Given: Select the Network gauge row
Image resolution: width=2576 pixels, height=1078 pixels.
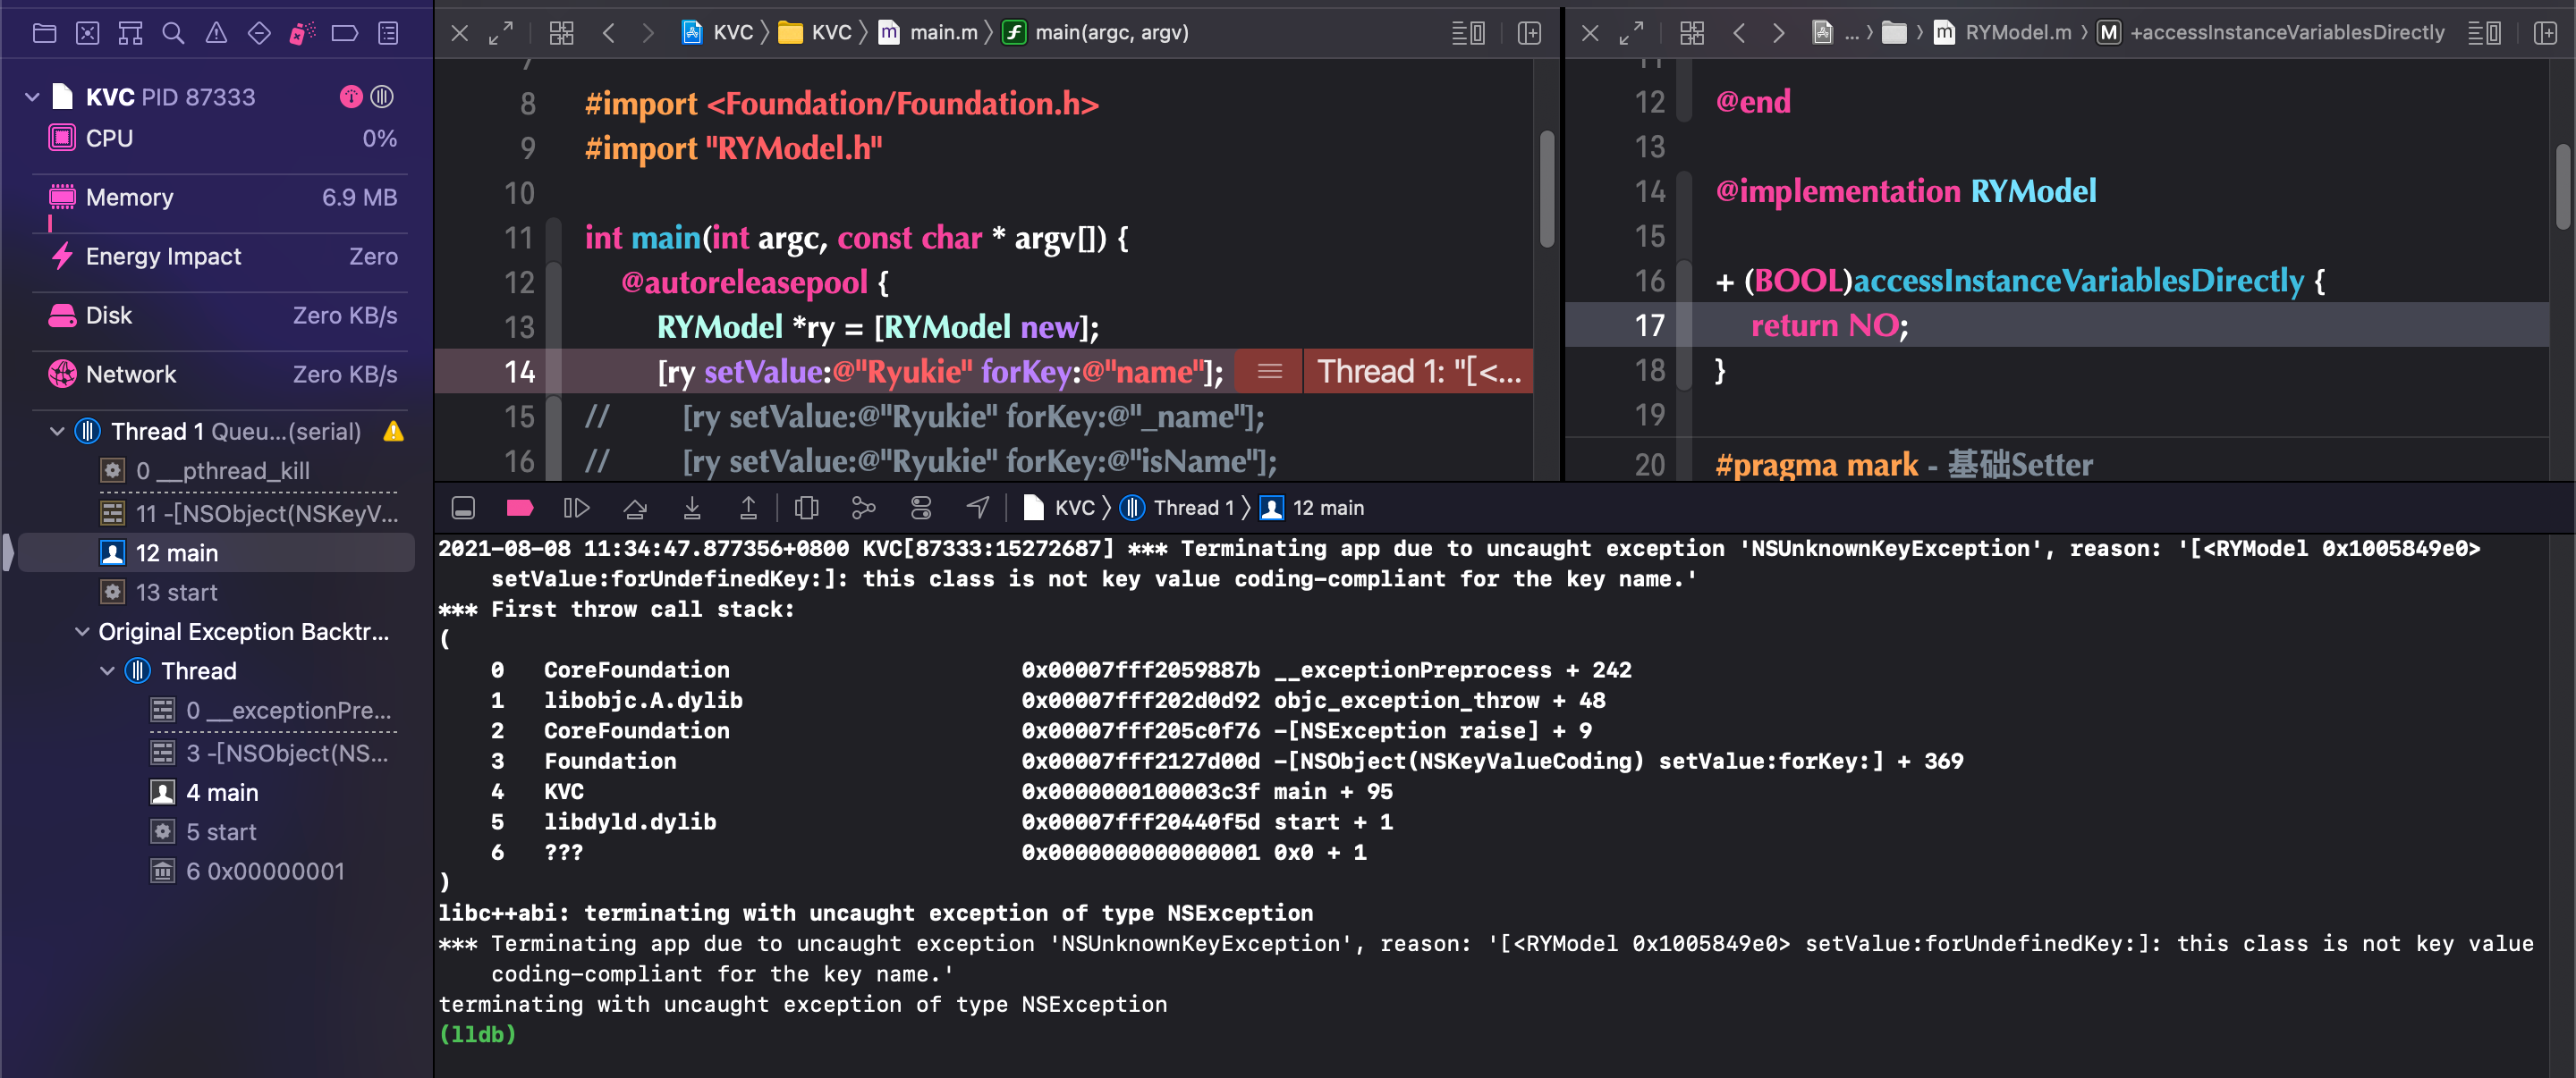Looking at the screenshot, I should click(x=222, y=375).
